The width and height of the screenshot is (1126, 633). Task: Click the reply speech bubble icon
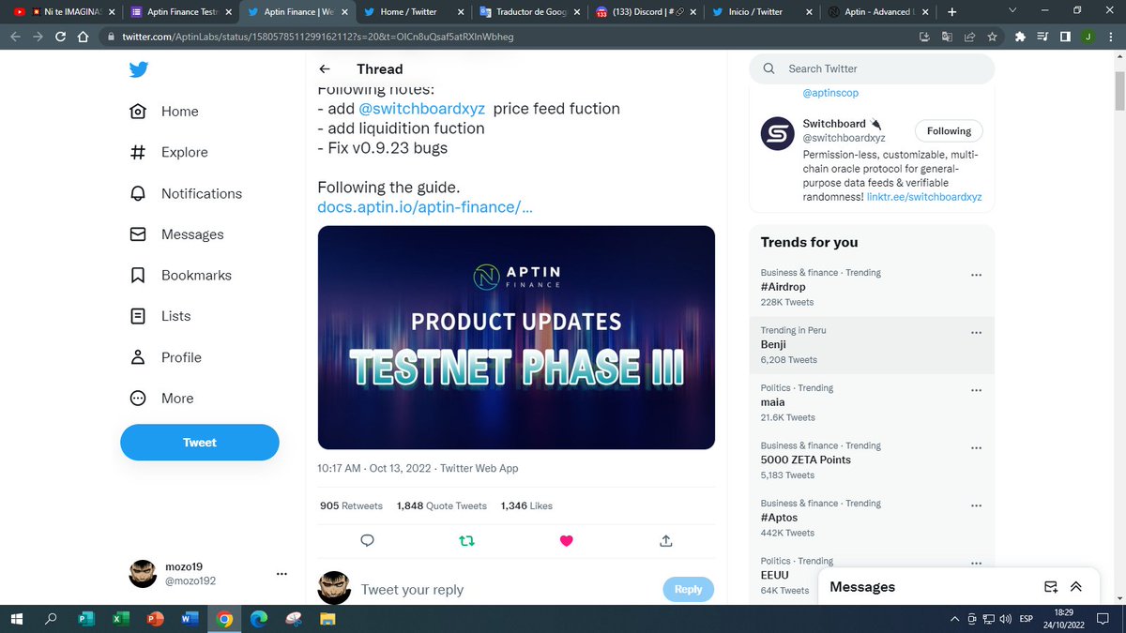click(x=368, y=540)
